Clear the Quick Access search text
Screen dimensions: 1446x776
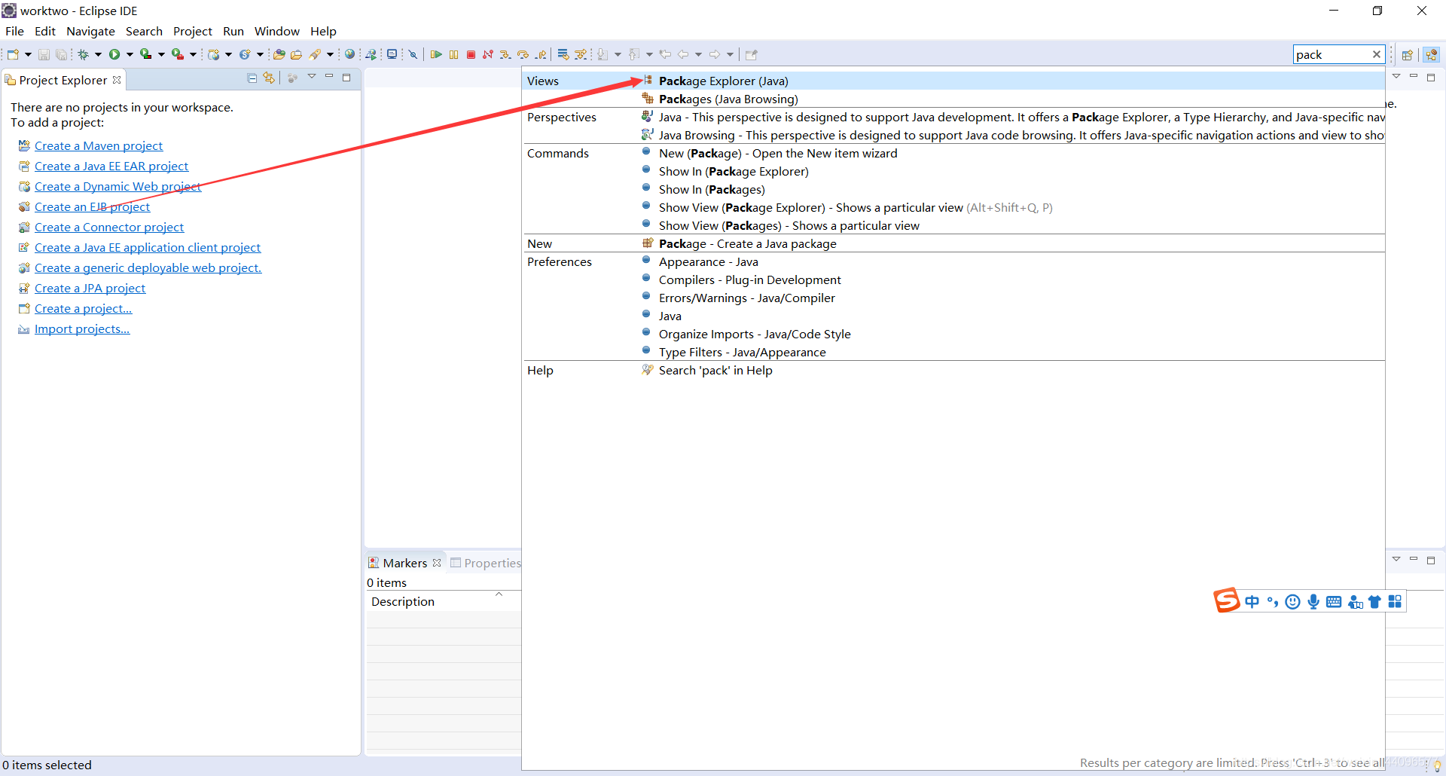tap(1377, 54)
